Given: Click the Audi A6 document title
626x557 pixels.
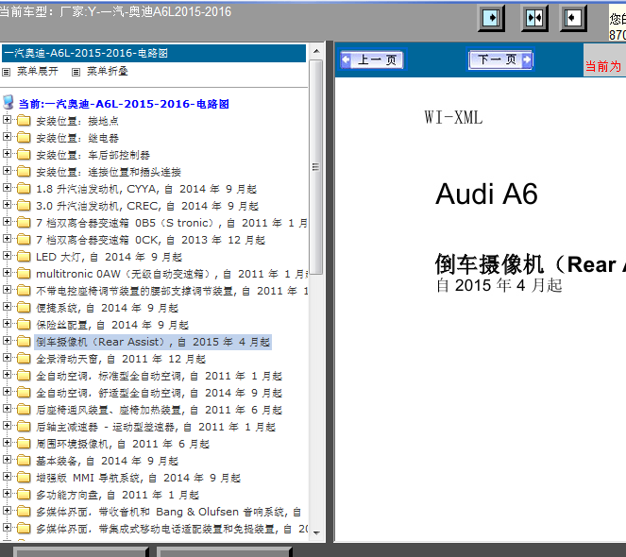Looking at the screenshot, I should coord(486,194).
